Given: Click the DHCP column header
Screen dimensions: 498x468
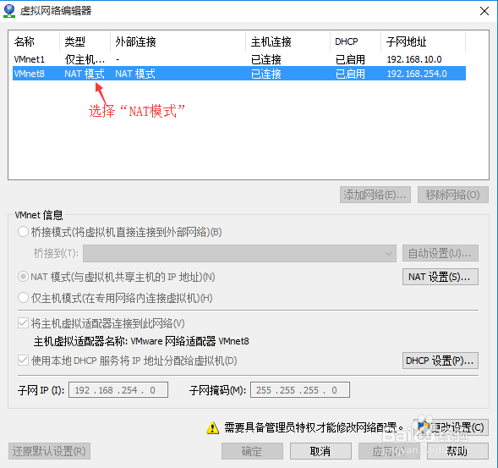Looking at the screenshot, I should click(x=347, y=41).
